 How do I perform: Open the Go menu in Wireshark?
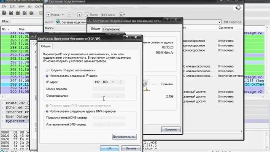pos(30,6)
